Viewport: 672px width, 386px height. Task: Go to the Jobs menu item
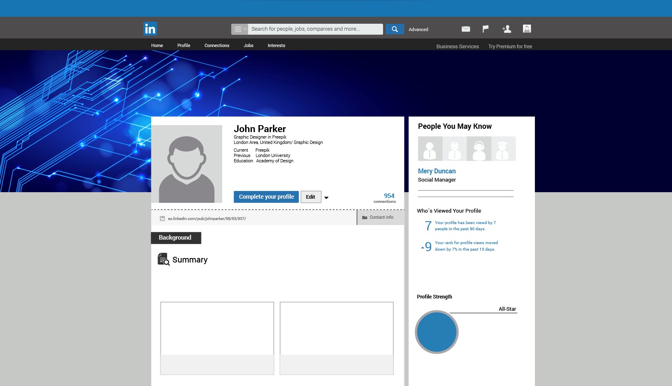point(248,45)
